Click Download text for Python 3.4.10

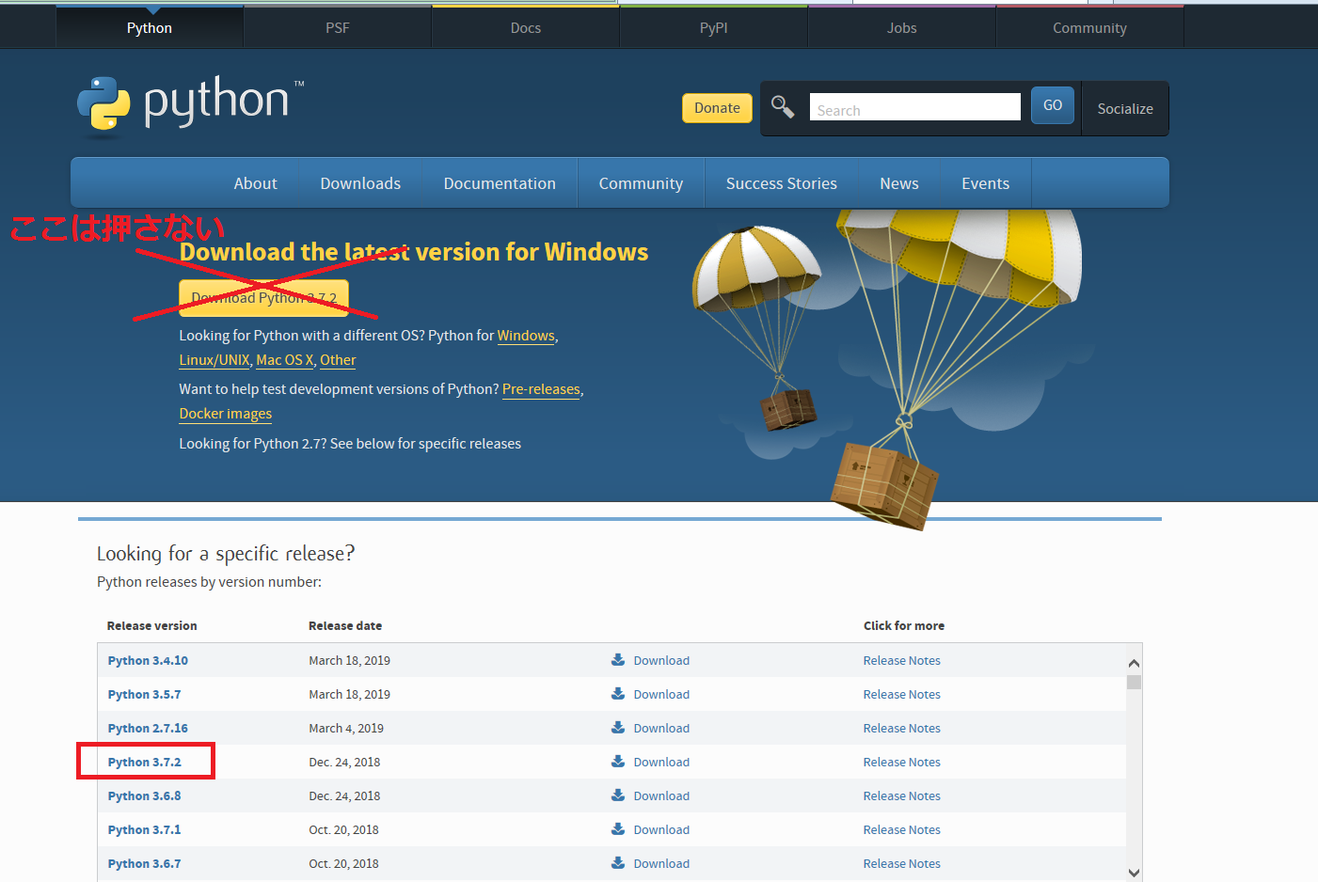point(661,660)
